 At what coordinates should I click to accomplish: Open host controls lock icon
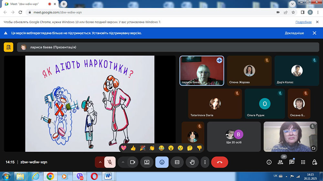(x=314, y=162)
